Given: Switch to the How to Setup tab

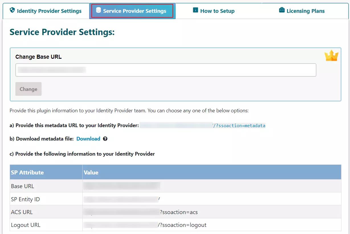Looking at the screenshot, I should click(217, 11).
